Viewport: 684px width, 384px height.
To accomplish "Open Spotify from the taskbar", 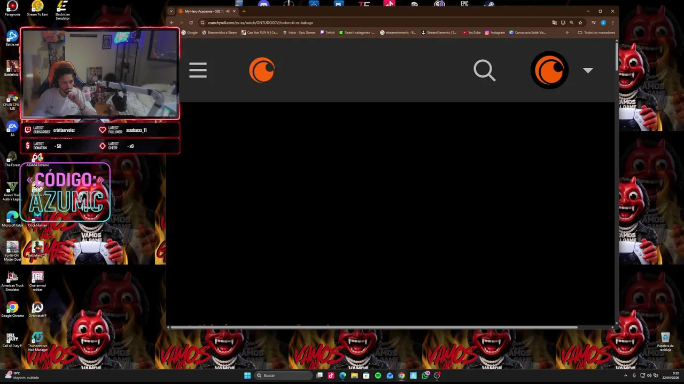I will [x=378, y=375].
